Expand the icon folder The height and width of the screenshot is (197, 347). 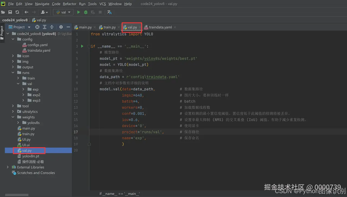point(13,56)
